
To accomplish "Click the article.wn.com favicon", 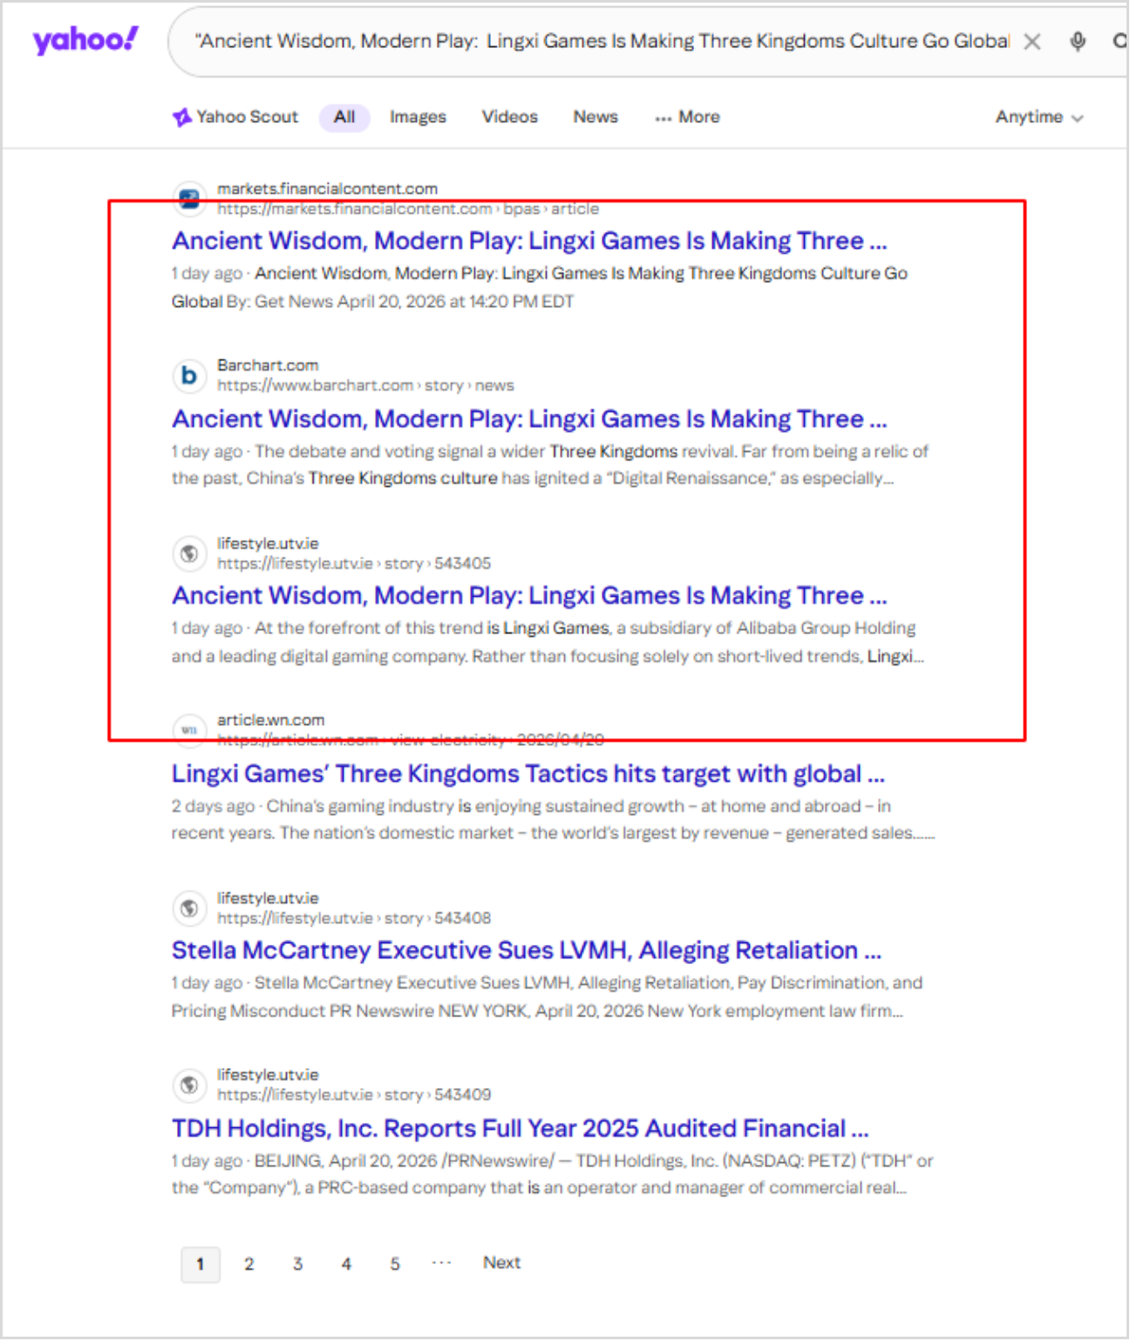I will click(189, 729).
